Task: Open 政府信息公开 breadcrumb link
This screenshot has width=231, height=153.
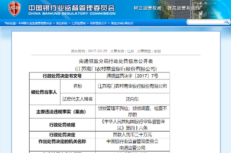Action: [x=98, y=23]
